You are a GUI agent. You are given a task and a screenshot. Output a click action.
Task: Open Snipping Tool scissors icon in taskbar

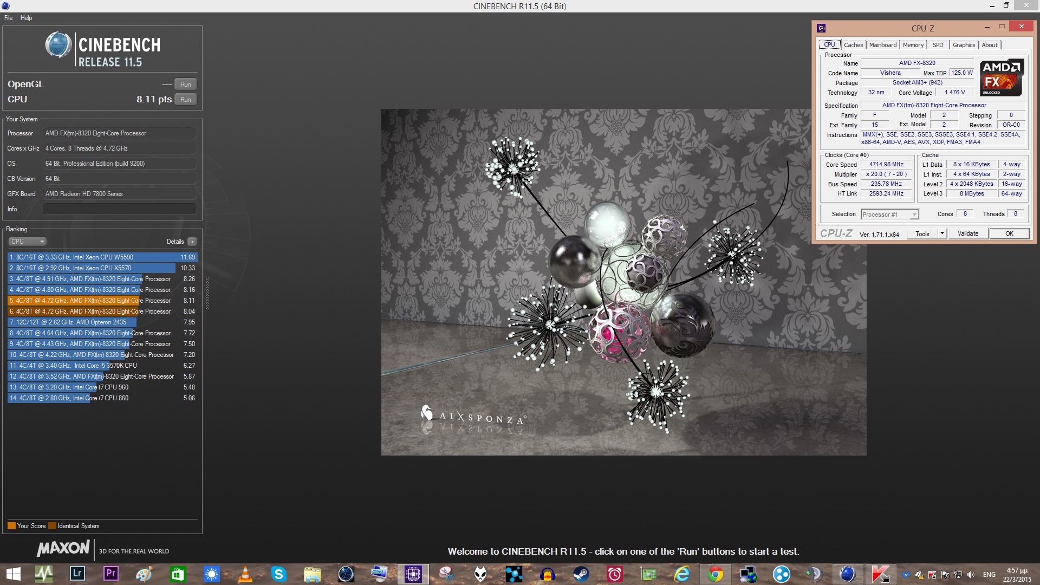446,574
